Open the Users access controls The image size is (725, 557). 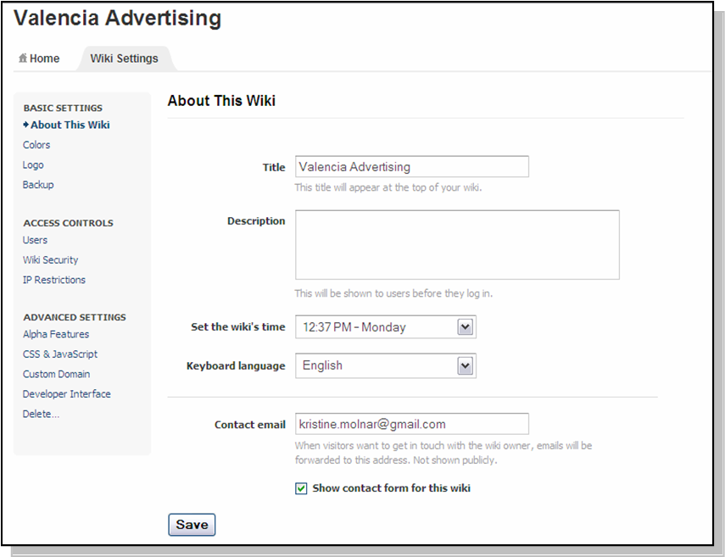pos(35,240)
